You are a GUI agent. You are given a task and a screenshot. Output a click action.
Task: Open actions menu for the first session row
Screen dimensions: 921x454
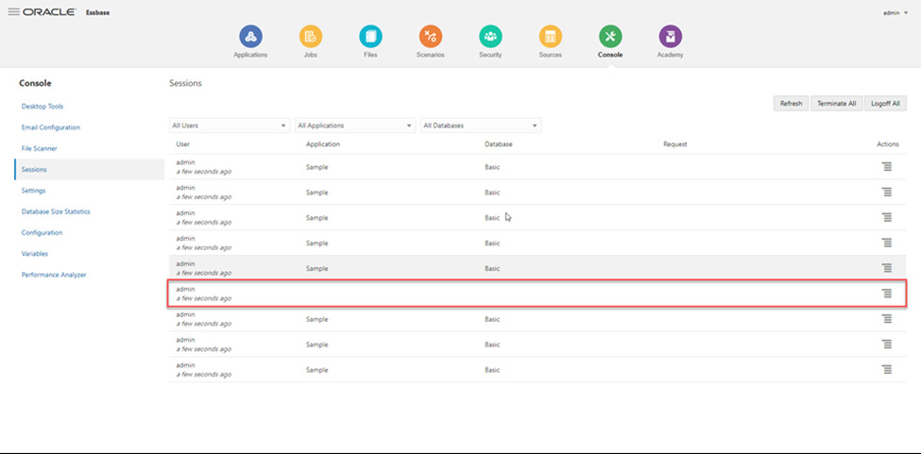click(887, 166)
